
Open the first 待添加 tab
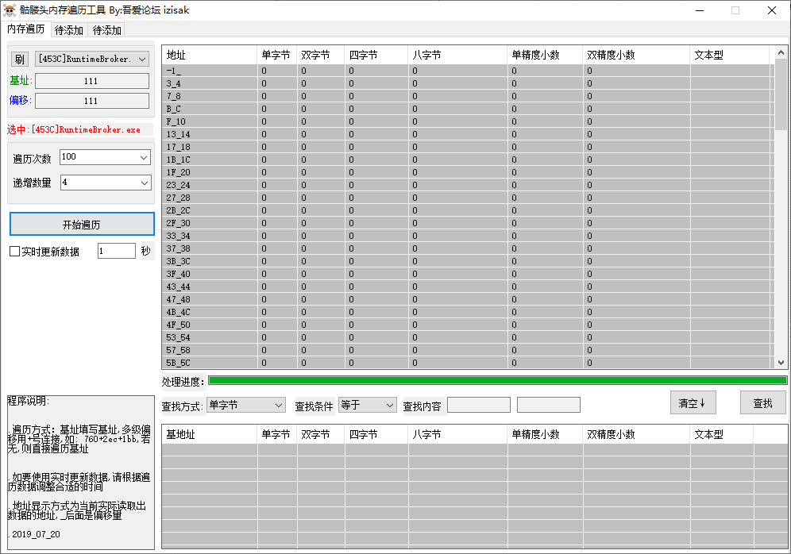click(x=68, y=30)
